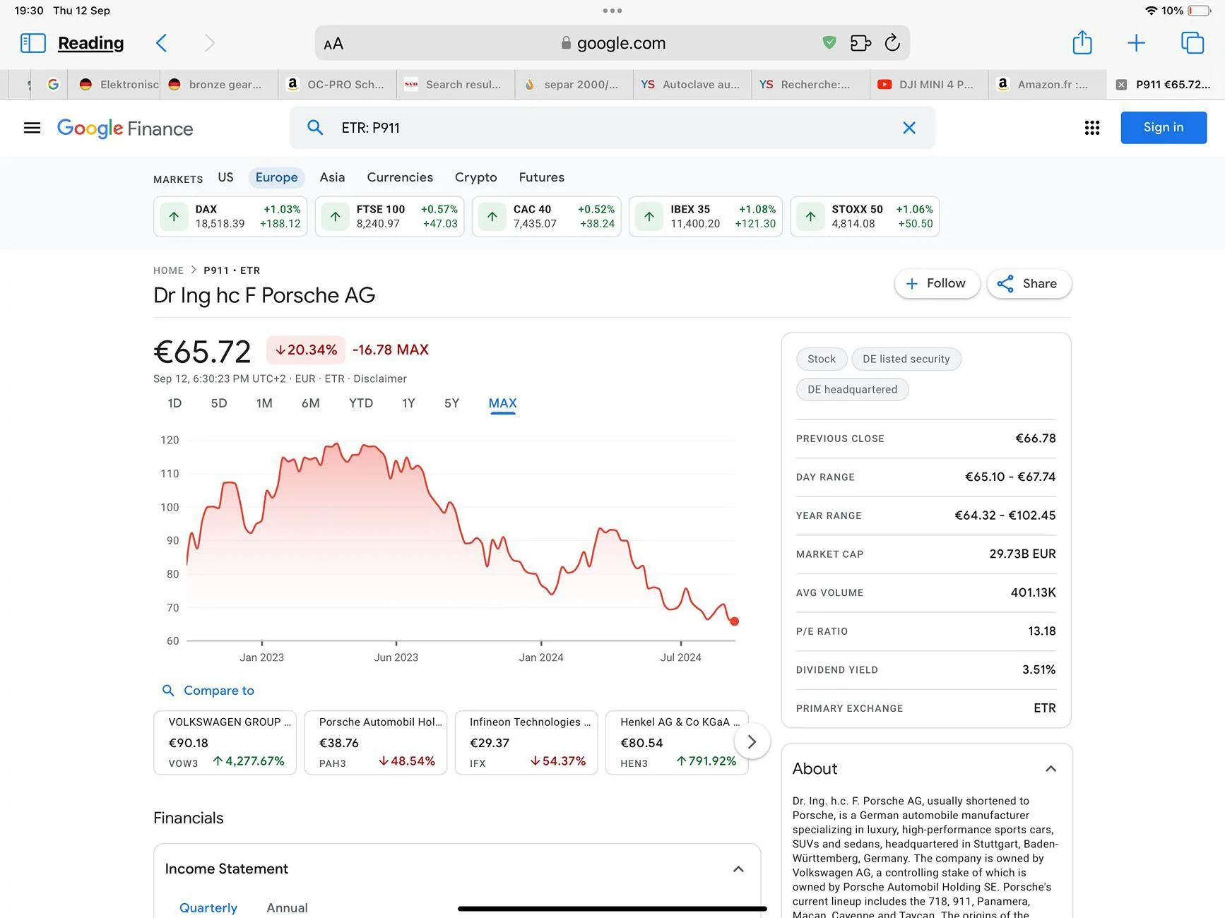Open the Safari share sheet

(1082, 42)
